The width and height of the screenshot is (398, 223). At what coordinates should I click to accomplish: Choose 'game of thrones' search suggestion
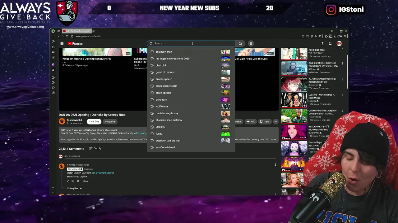click(191, 72)
